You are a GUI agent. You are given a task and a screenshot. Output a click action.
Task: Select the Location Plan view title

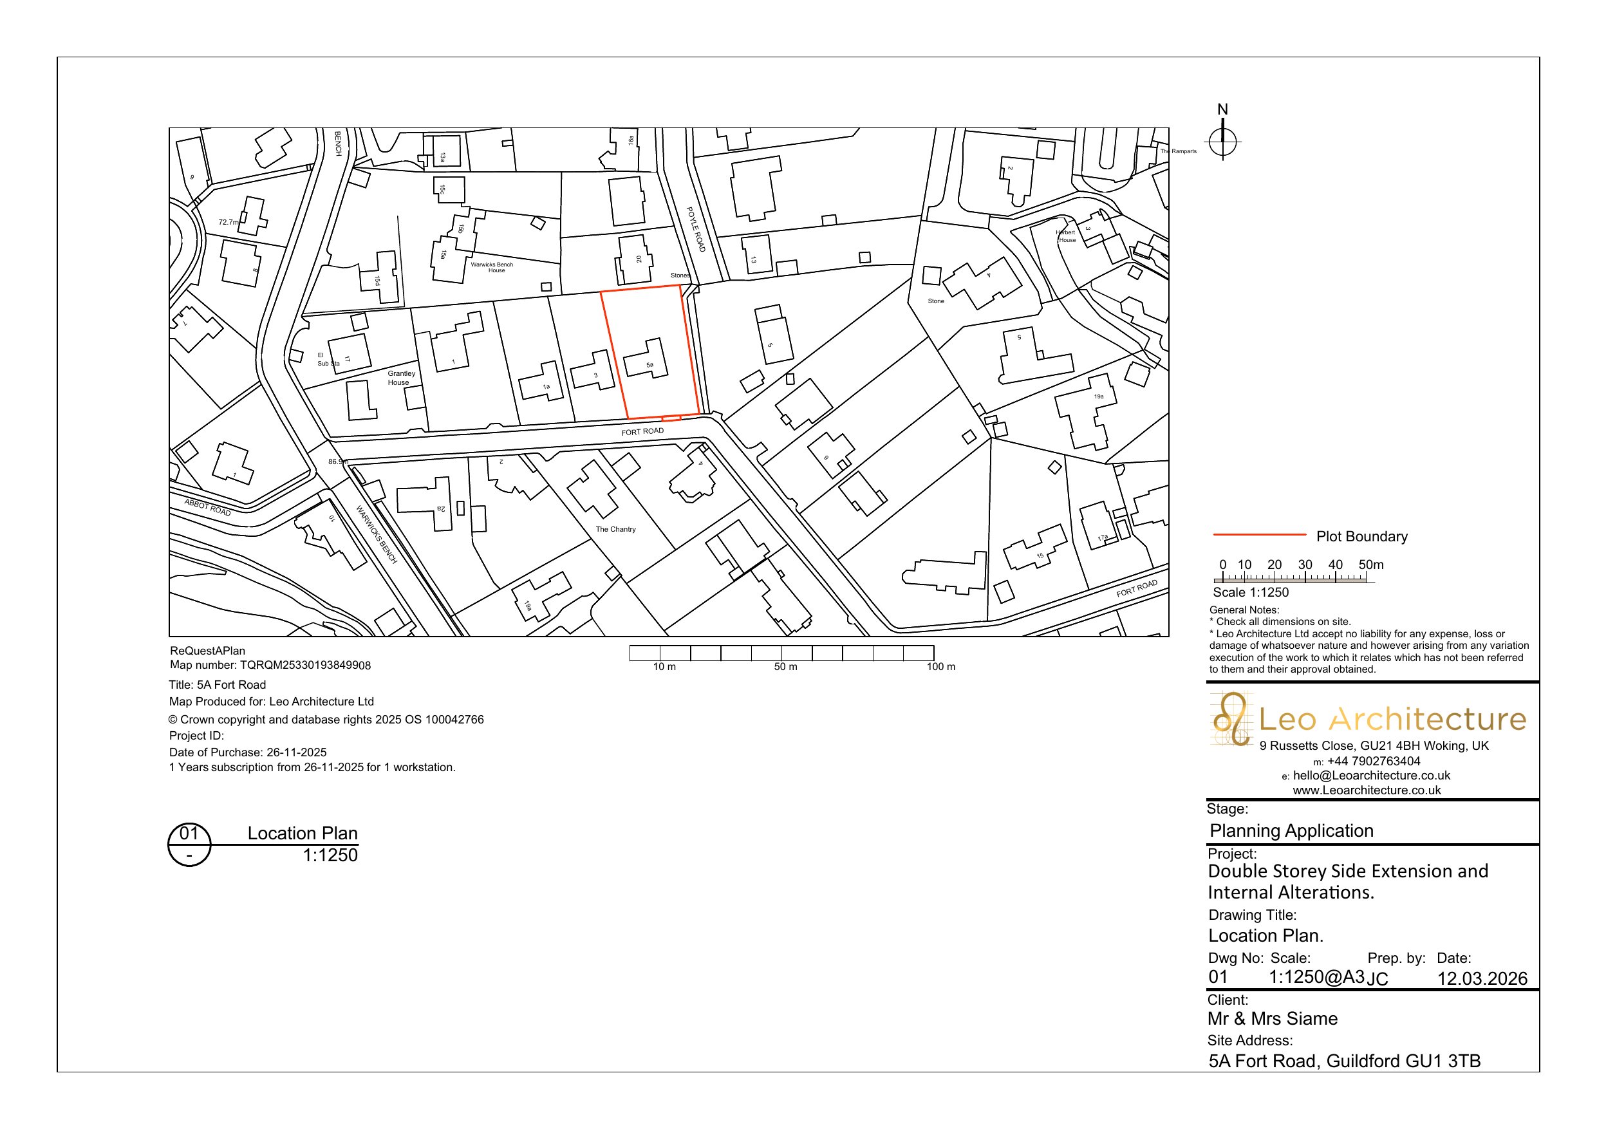click(x=302, y=834)
